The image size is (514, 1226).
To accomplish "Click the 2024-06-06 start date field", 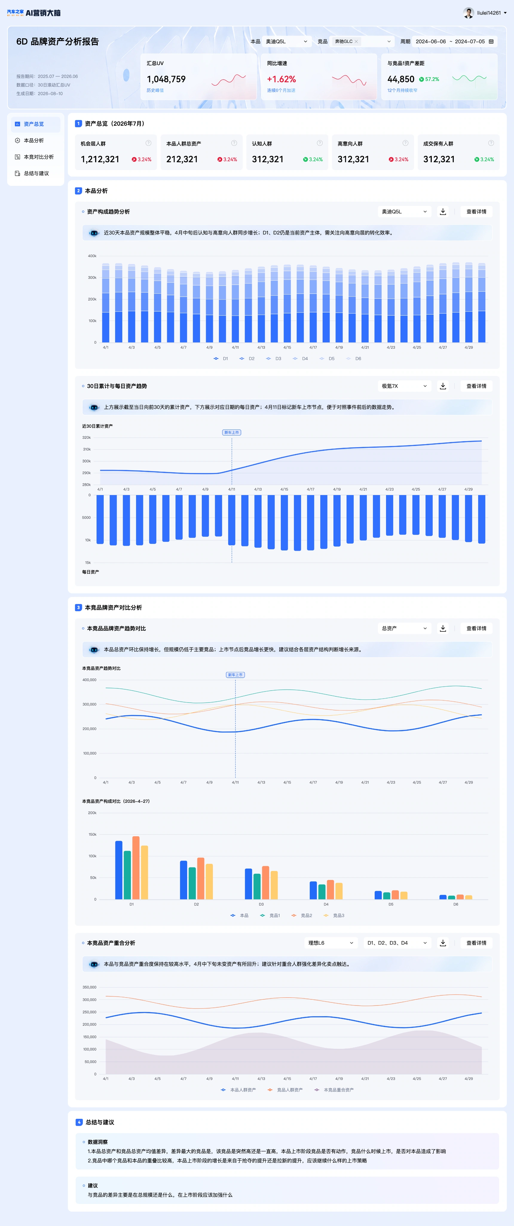I will click(430, 41).
